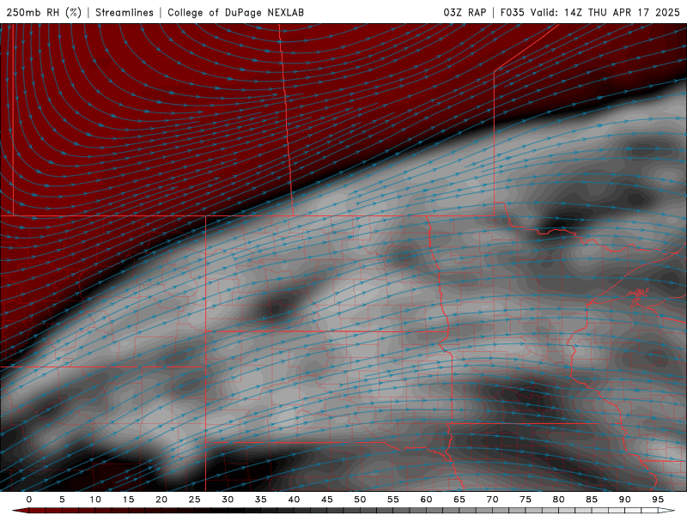This screenshot has height=515, width=687.
Task: Click "College of DuPage NEXLAB" header text
Action: [x=235, y=12]
